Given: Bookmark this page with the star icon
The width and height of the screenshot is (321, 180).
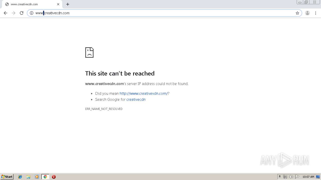Looking at the screenshot, I should (297, 13).
